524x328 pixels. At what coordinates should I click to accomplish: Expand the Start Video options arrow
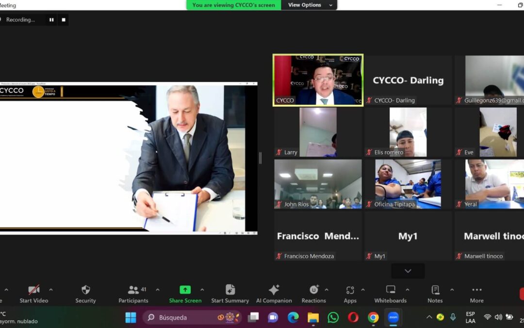tap(51, 290)
